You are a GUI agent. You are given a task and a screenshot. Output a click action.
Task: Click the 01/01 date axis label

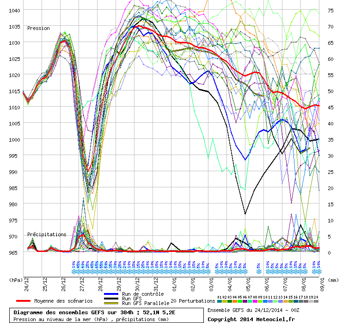click(x=174, y=284)
